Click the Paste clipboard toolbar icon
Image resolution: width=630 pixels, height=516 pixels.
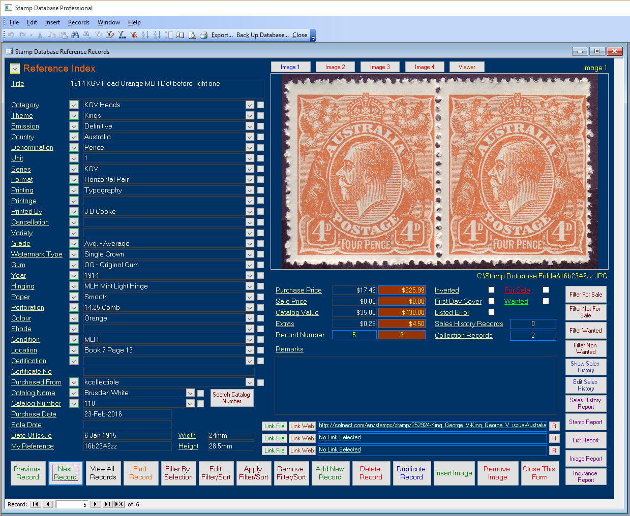(x=63, y=35)
